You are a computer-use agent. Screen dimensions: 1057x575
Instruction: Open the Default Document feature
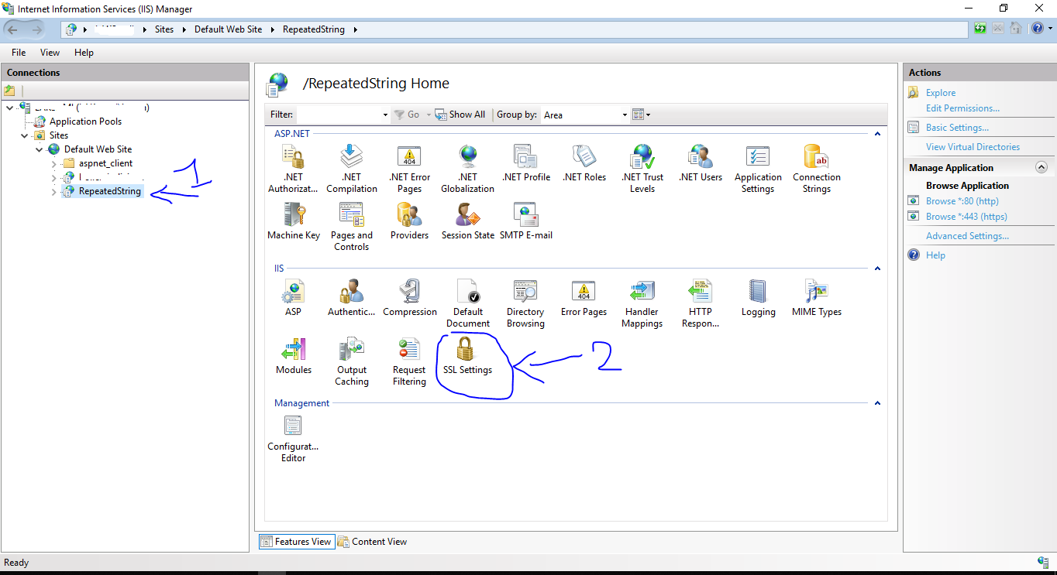[468, 303]
